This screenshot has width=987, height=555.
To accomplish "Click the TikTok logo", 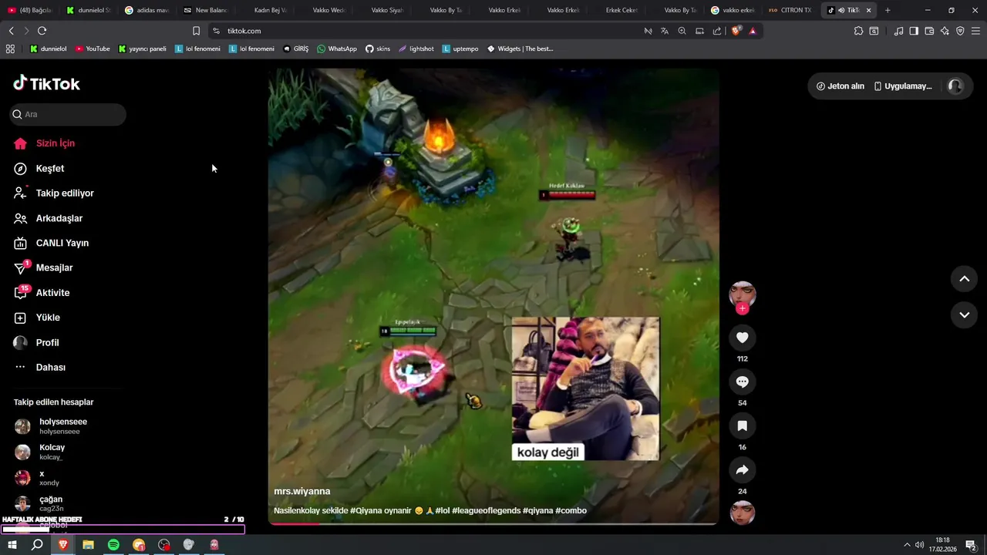I will (46, 83).
